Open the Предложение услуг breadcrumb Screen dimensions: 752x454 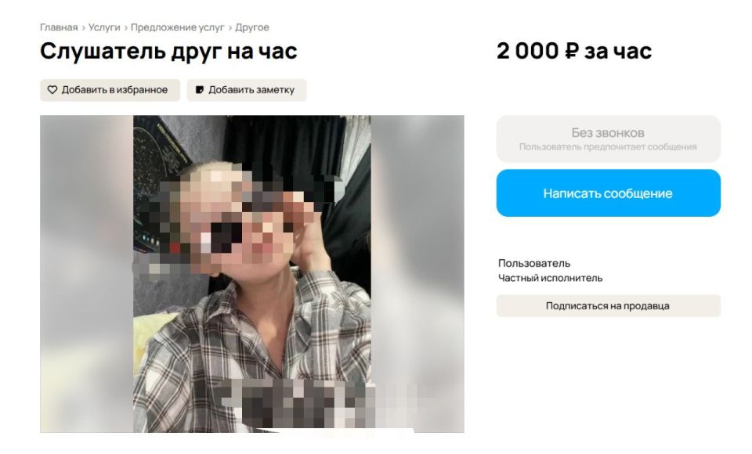pyautogui.click(x=178, y=27)
